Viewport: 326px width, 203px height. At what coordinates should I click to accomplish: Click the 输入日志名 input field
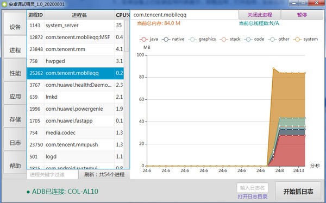[x=253, y=188]
